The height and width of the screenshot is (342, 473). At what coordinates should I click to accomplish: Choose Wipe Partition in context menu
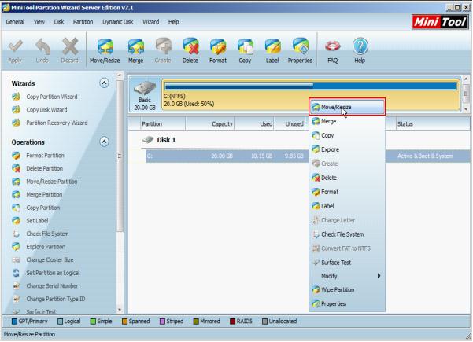347,289
